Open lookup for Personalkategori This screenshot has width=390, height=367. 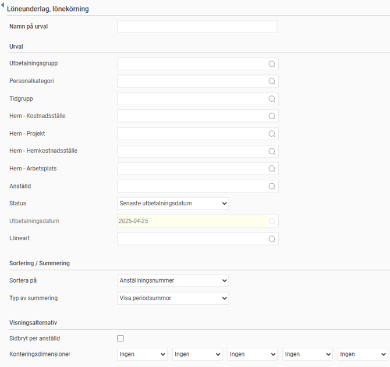(272, 81)
